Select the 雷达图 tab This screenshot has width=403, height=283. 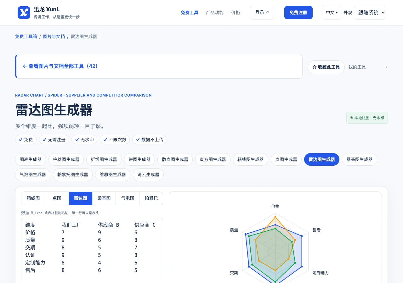tap(81, 198)
